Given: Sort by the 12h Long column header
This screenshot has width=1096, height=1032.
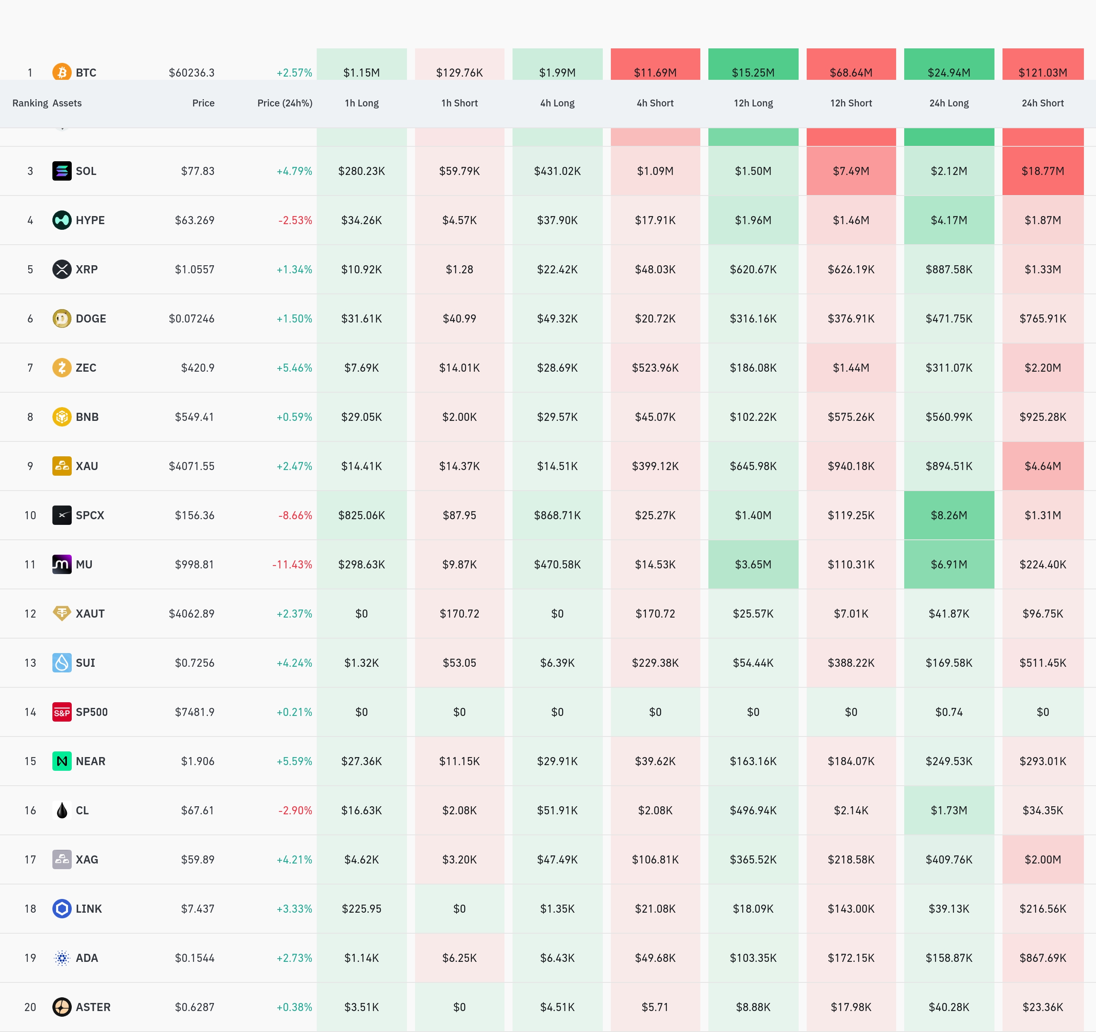Looking at the screenshot, I should 753,103.
